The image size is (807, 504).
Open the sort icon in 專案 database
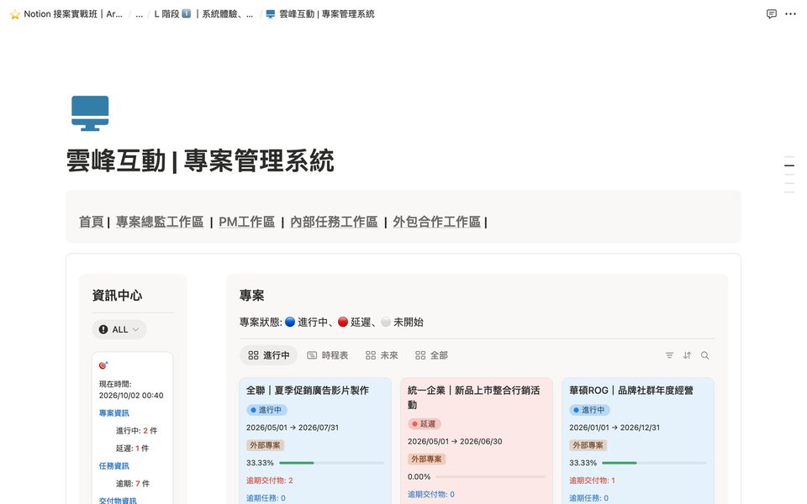point(687,355)
